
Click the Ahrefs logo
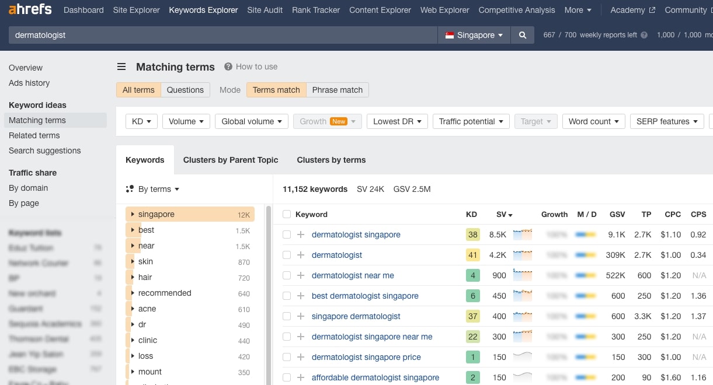tap(30, 10)
